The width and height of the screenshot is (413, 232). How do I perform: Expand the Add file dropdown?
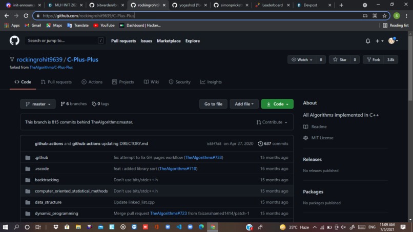pos(244,104)
